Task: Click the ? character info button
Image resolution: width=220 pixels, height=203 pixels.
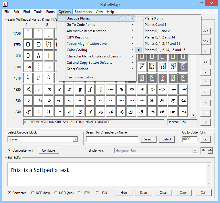Action: pyautogui.click(x=206, y=122)
